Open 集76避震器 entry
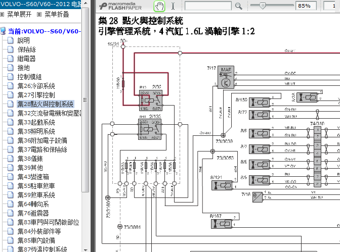The height and width of the screenshot is (252, 340). [33, 213]
